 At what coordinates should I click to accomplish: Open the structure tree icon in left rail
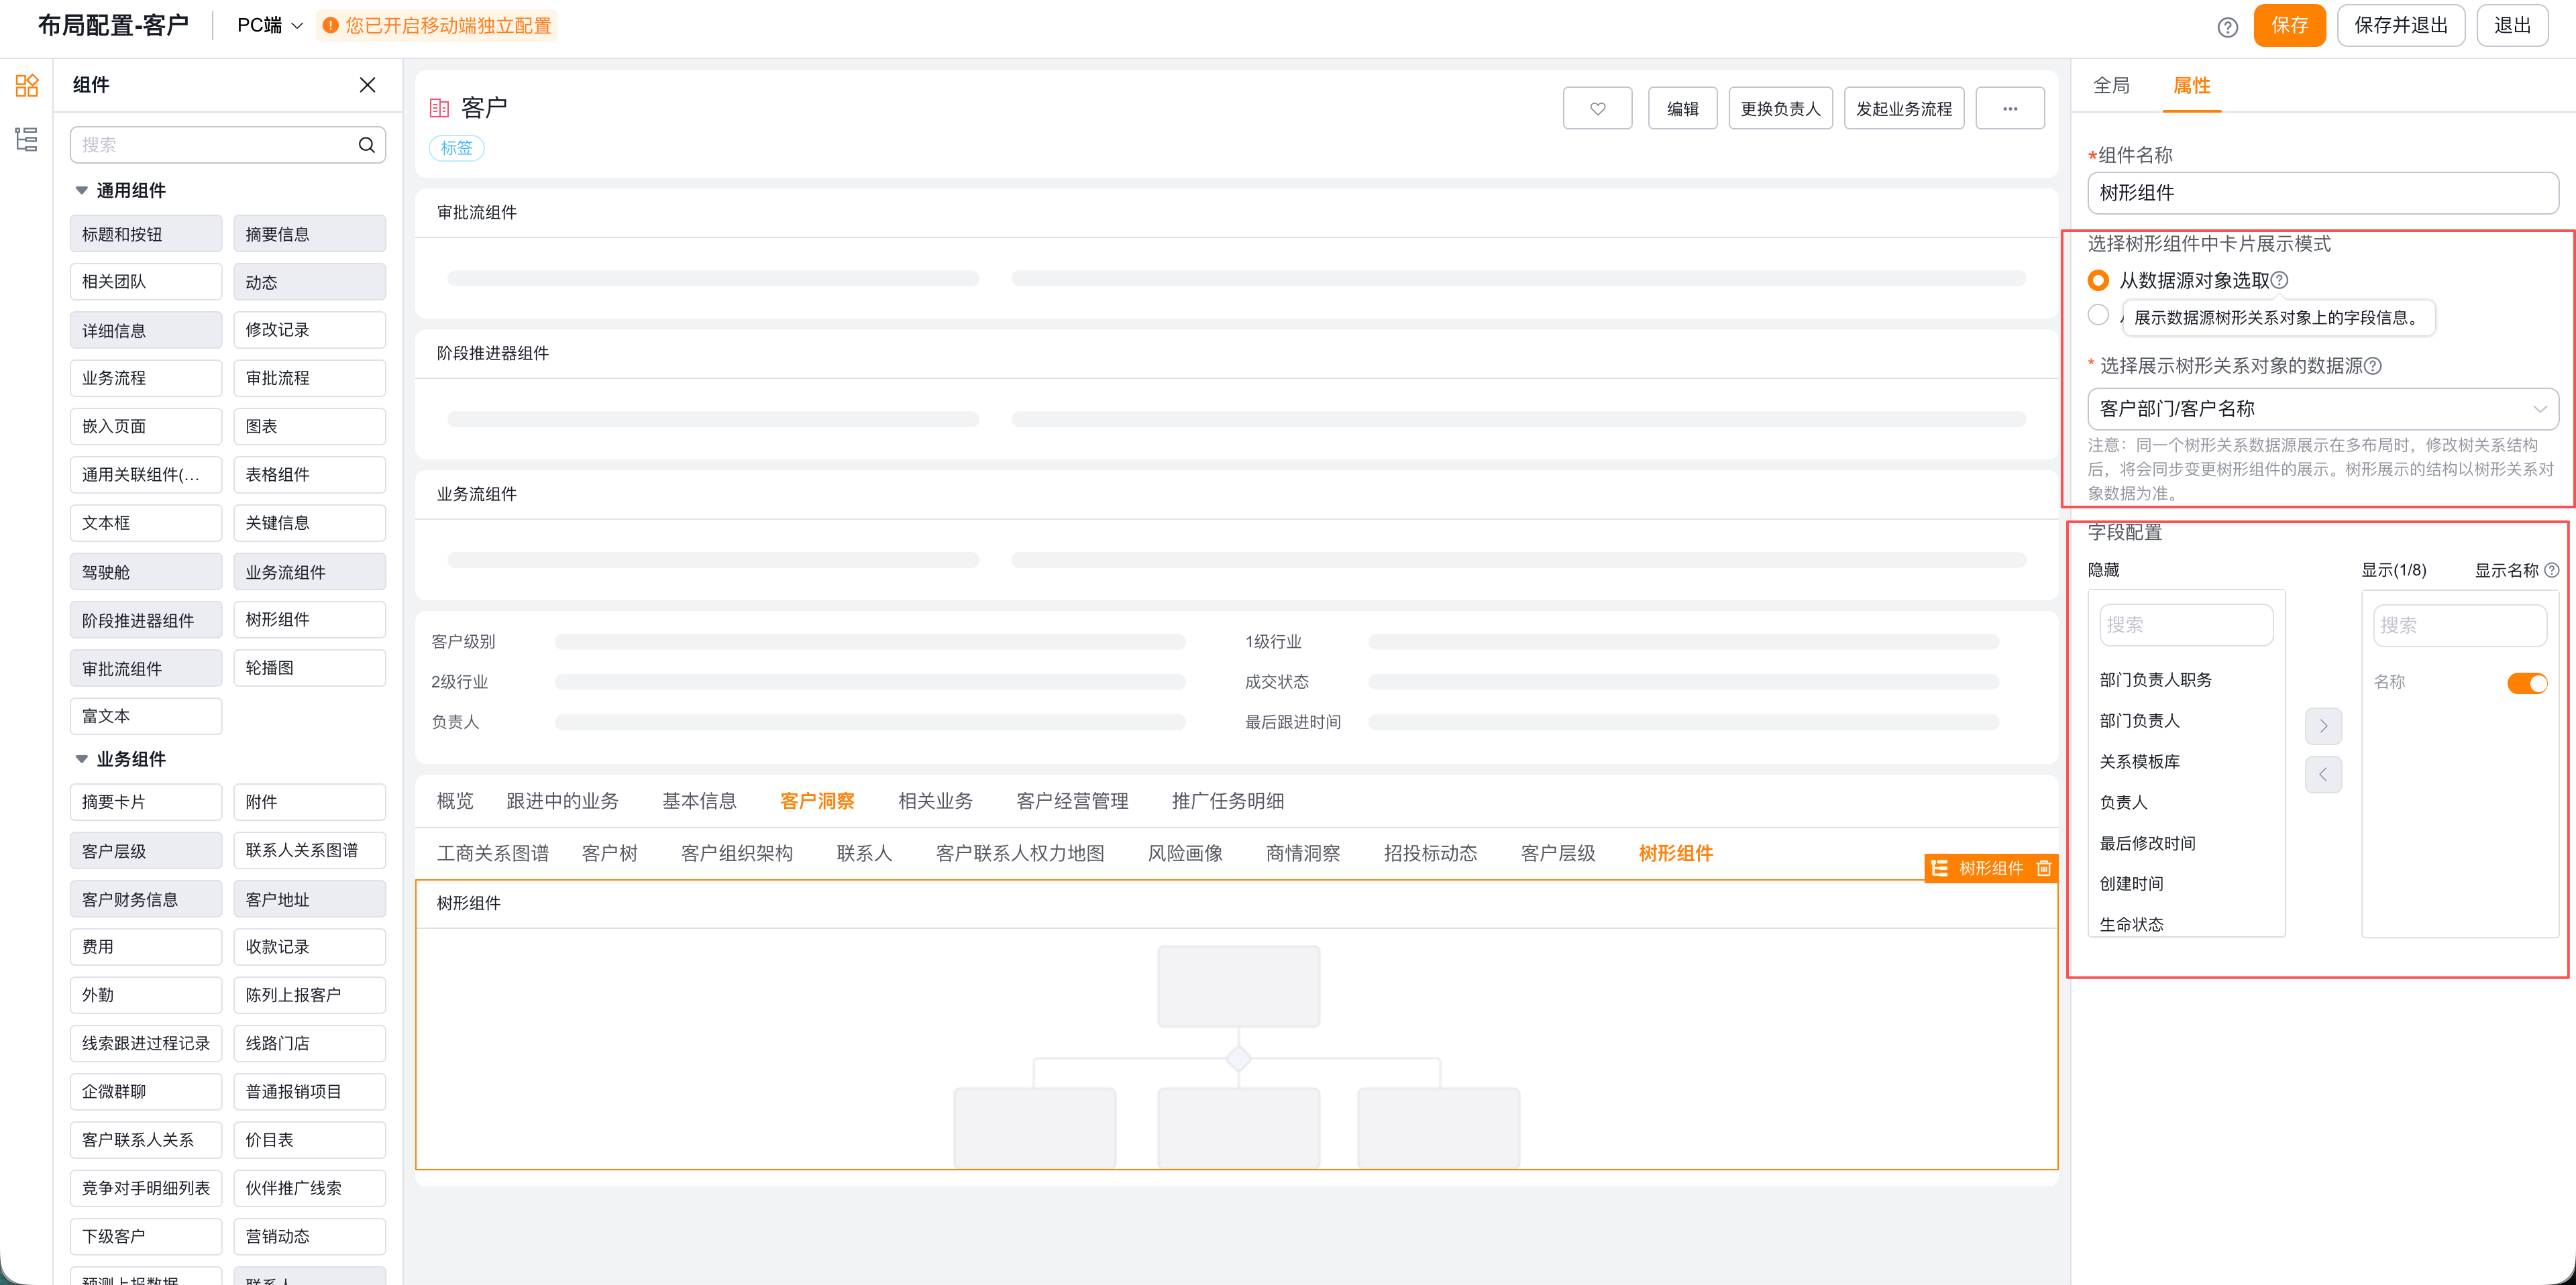click(x=27, y=139)
